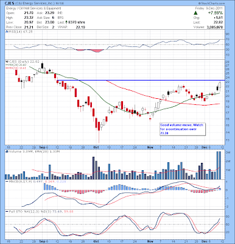
Task: Click the High value 23.32
Action: 29,18
